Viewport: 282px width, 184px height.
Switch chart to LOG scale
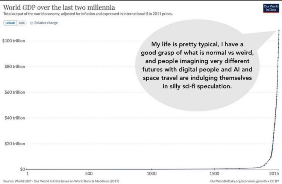pyautogui.click(x=22, y=23)
